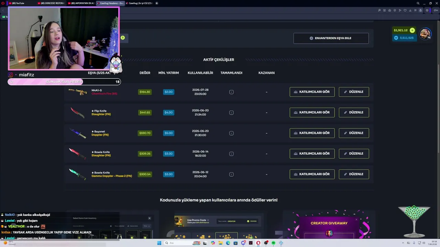Open info icon for M4A1-S giveaway

[231, 92]
